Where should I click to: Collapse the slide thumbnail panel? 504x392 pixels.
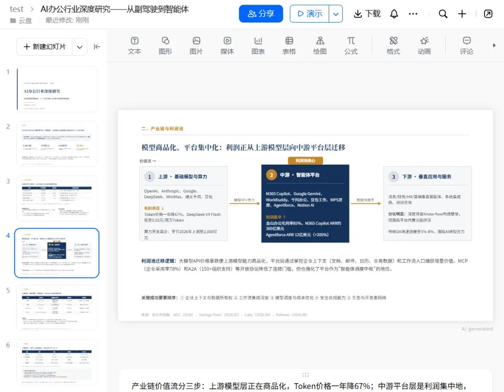(x=97, y=47)
